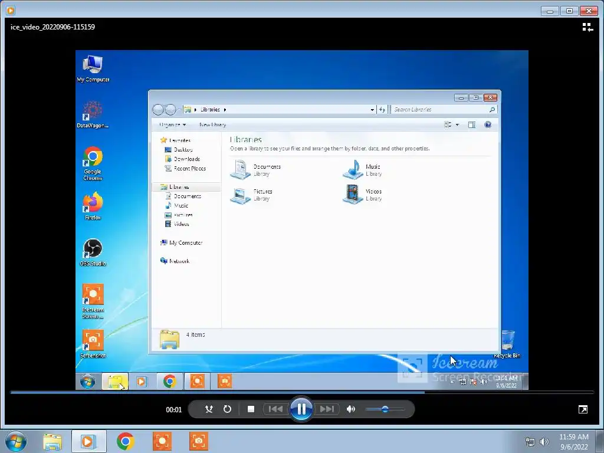Select the Pictures Library item
The width and height of the screenshot is (604, 453).
[x=251, y=195]
